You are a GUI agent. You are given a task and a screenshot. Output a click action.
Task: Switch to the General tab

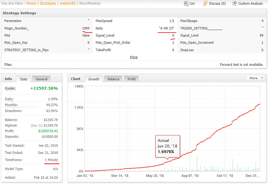(x=42, y=79)
